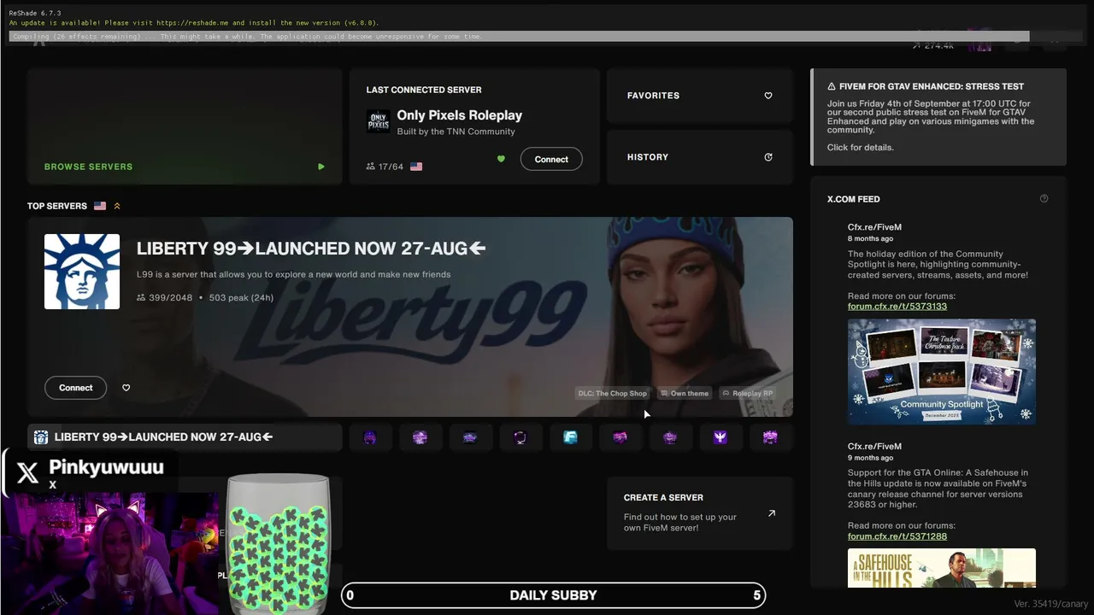
Task: Open Browse Servers
Action: (185, 126)
